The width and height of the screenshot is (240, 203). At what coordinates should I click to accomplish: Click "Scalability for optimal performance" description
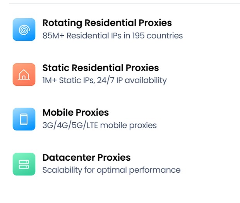tap(111, 170)
